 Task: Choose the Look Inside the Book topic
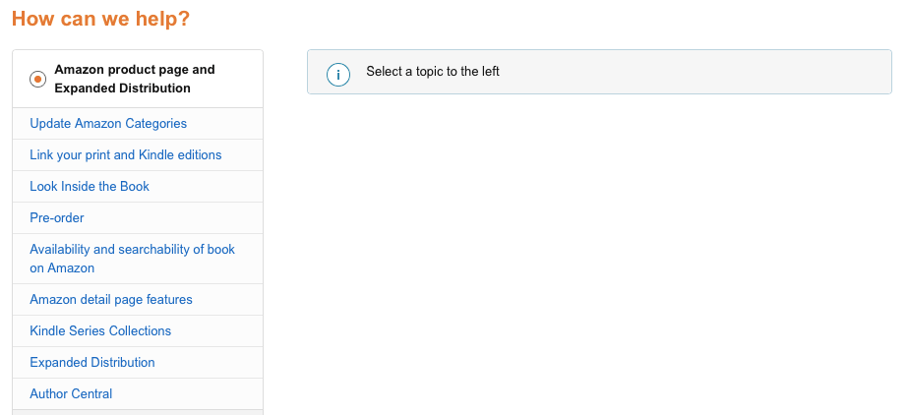point(90,187)
